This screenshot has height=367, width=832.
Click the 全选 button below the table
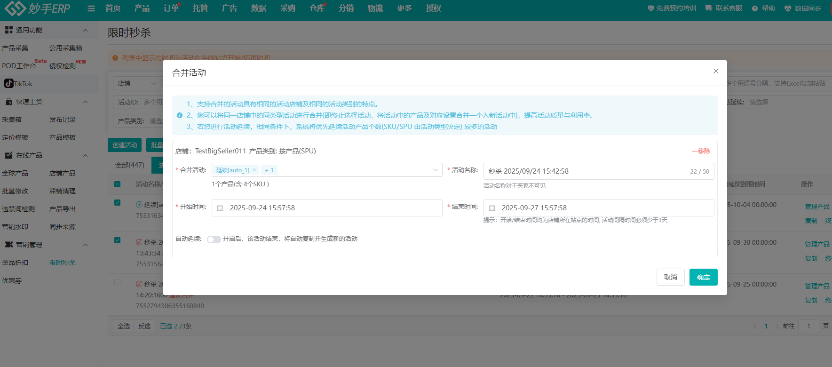124,326
